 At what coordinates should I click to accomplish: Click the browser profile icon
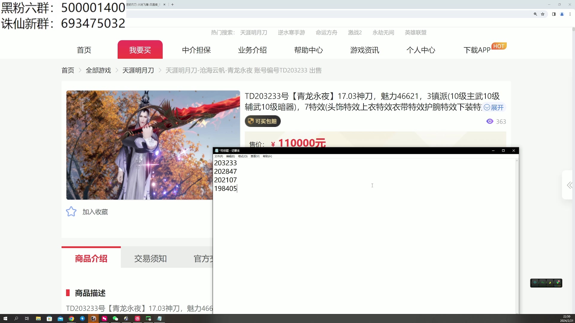tap(562, 14)
